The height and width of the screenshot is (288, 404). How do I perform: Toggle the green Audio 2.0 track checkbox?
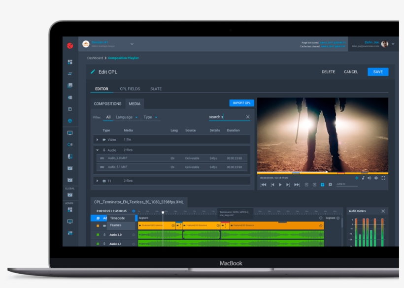98,235
